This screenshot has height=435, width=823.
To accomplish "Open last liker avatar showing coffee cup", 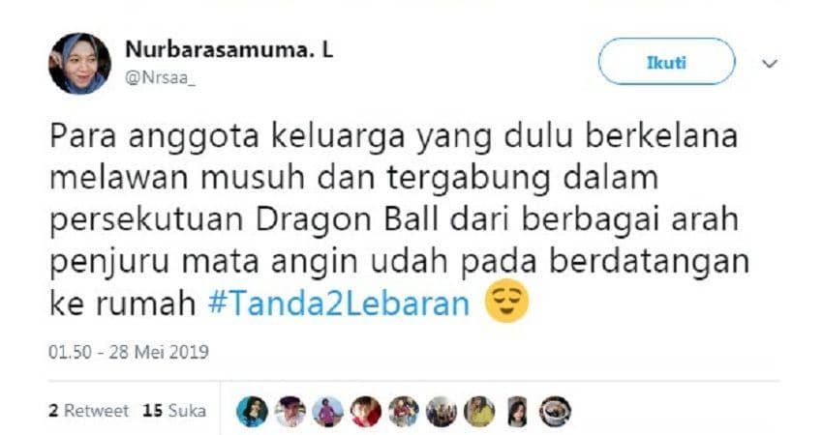I will click(x=556, y=412).
